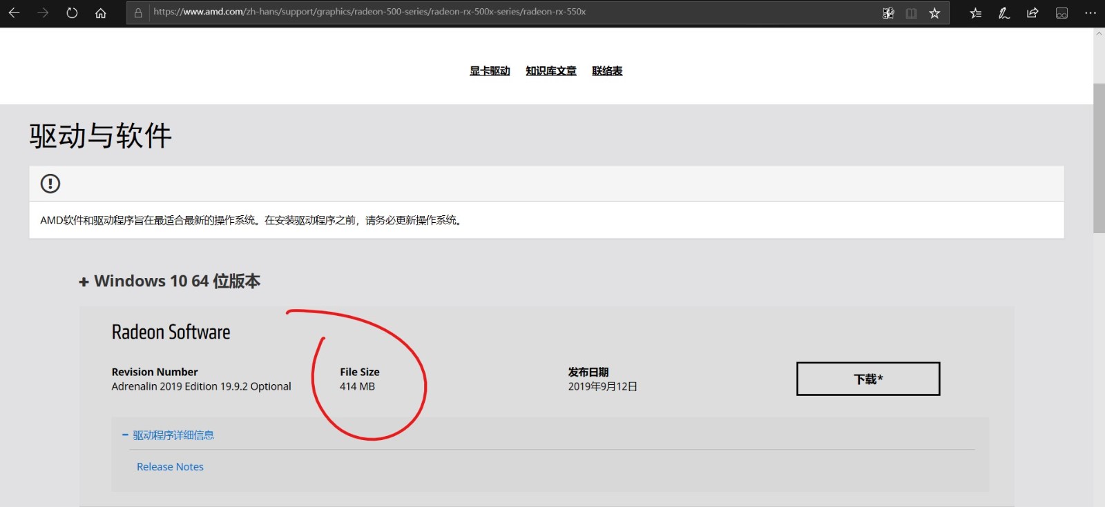This screenshot has height=507, width=1105.
Task: Go back to the previous page
Action: 14,13
